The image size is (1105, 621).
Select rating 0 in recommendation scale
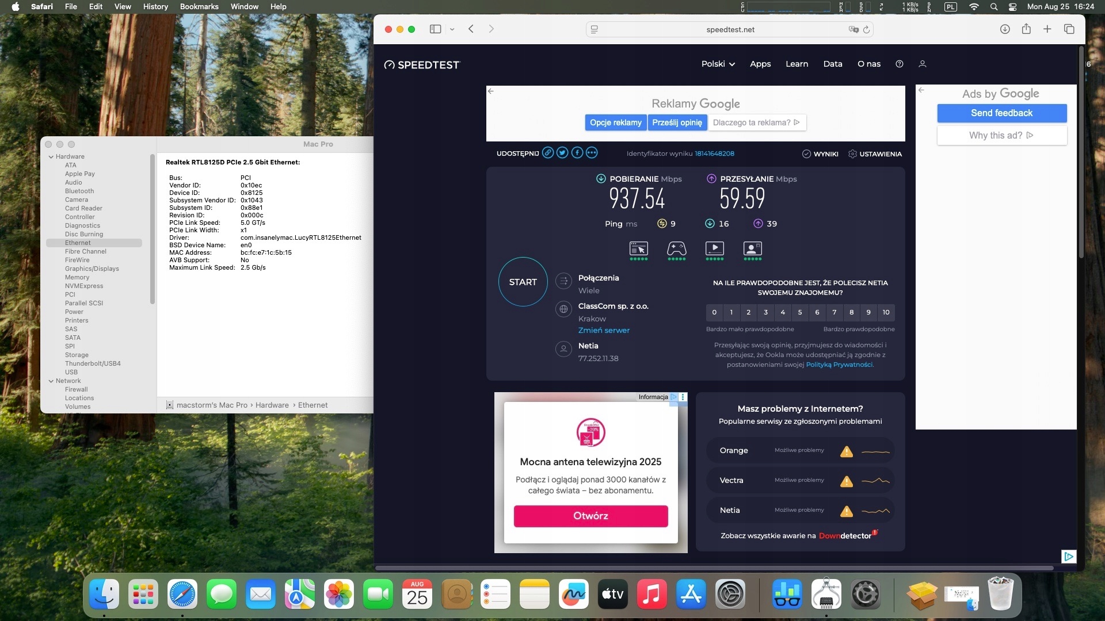(714, 312)
